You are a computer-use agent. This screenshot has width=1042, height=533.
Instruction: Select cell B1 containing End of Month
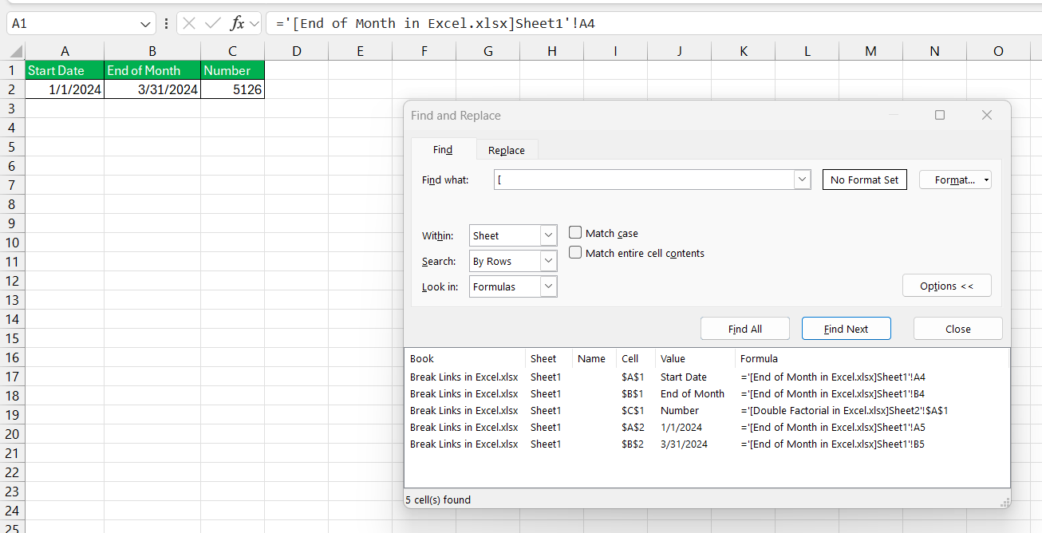click(152, 70)
